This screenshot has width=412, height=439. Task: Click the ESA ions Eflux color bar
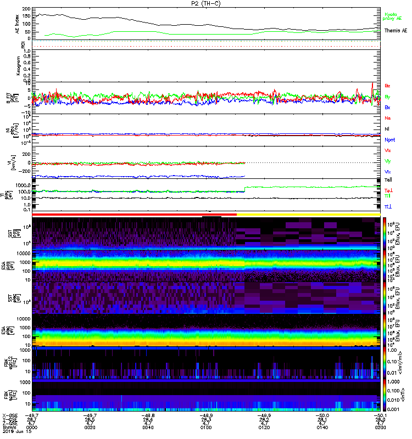coord(385,266)
